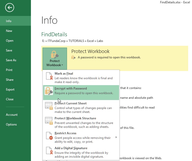The height and width of the screenshot is (161, 192).
Task: Open the Print page
Action: (x=15, y=70)
